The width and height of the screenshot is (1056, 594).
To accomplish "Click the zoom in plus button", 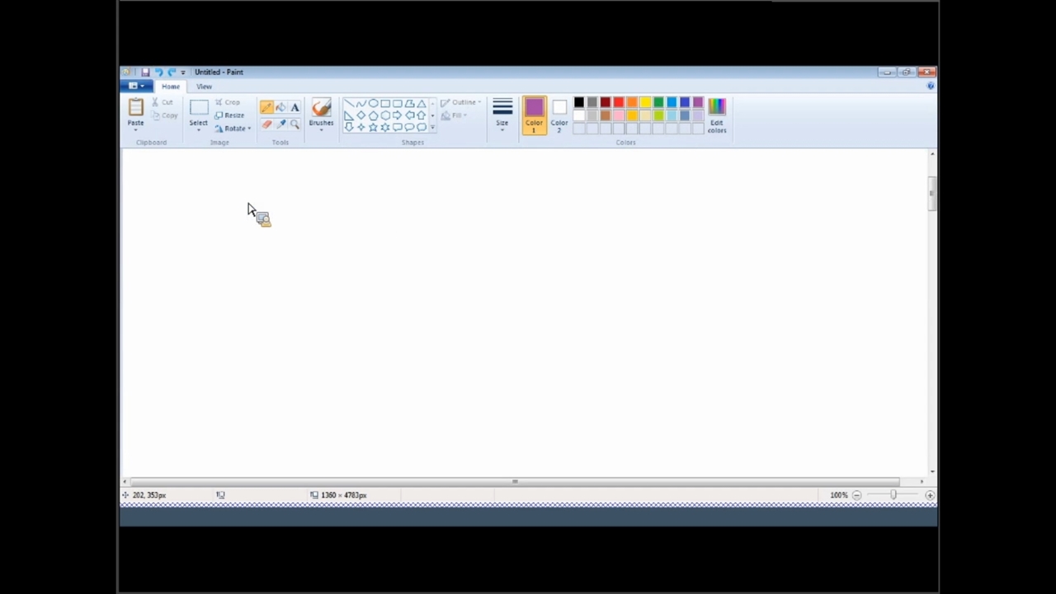I will 930,495.
